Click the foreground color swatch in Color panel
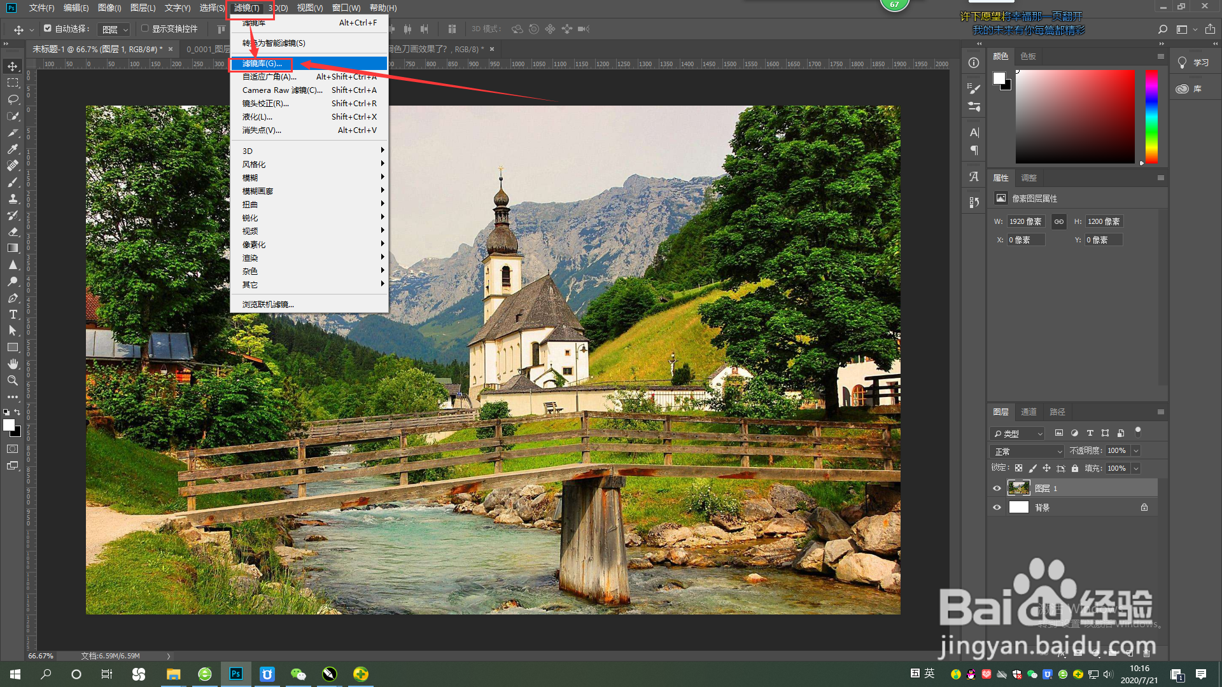This screenshot has width=1222, height=687. coord(999,78)
